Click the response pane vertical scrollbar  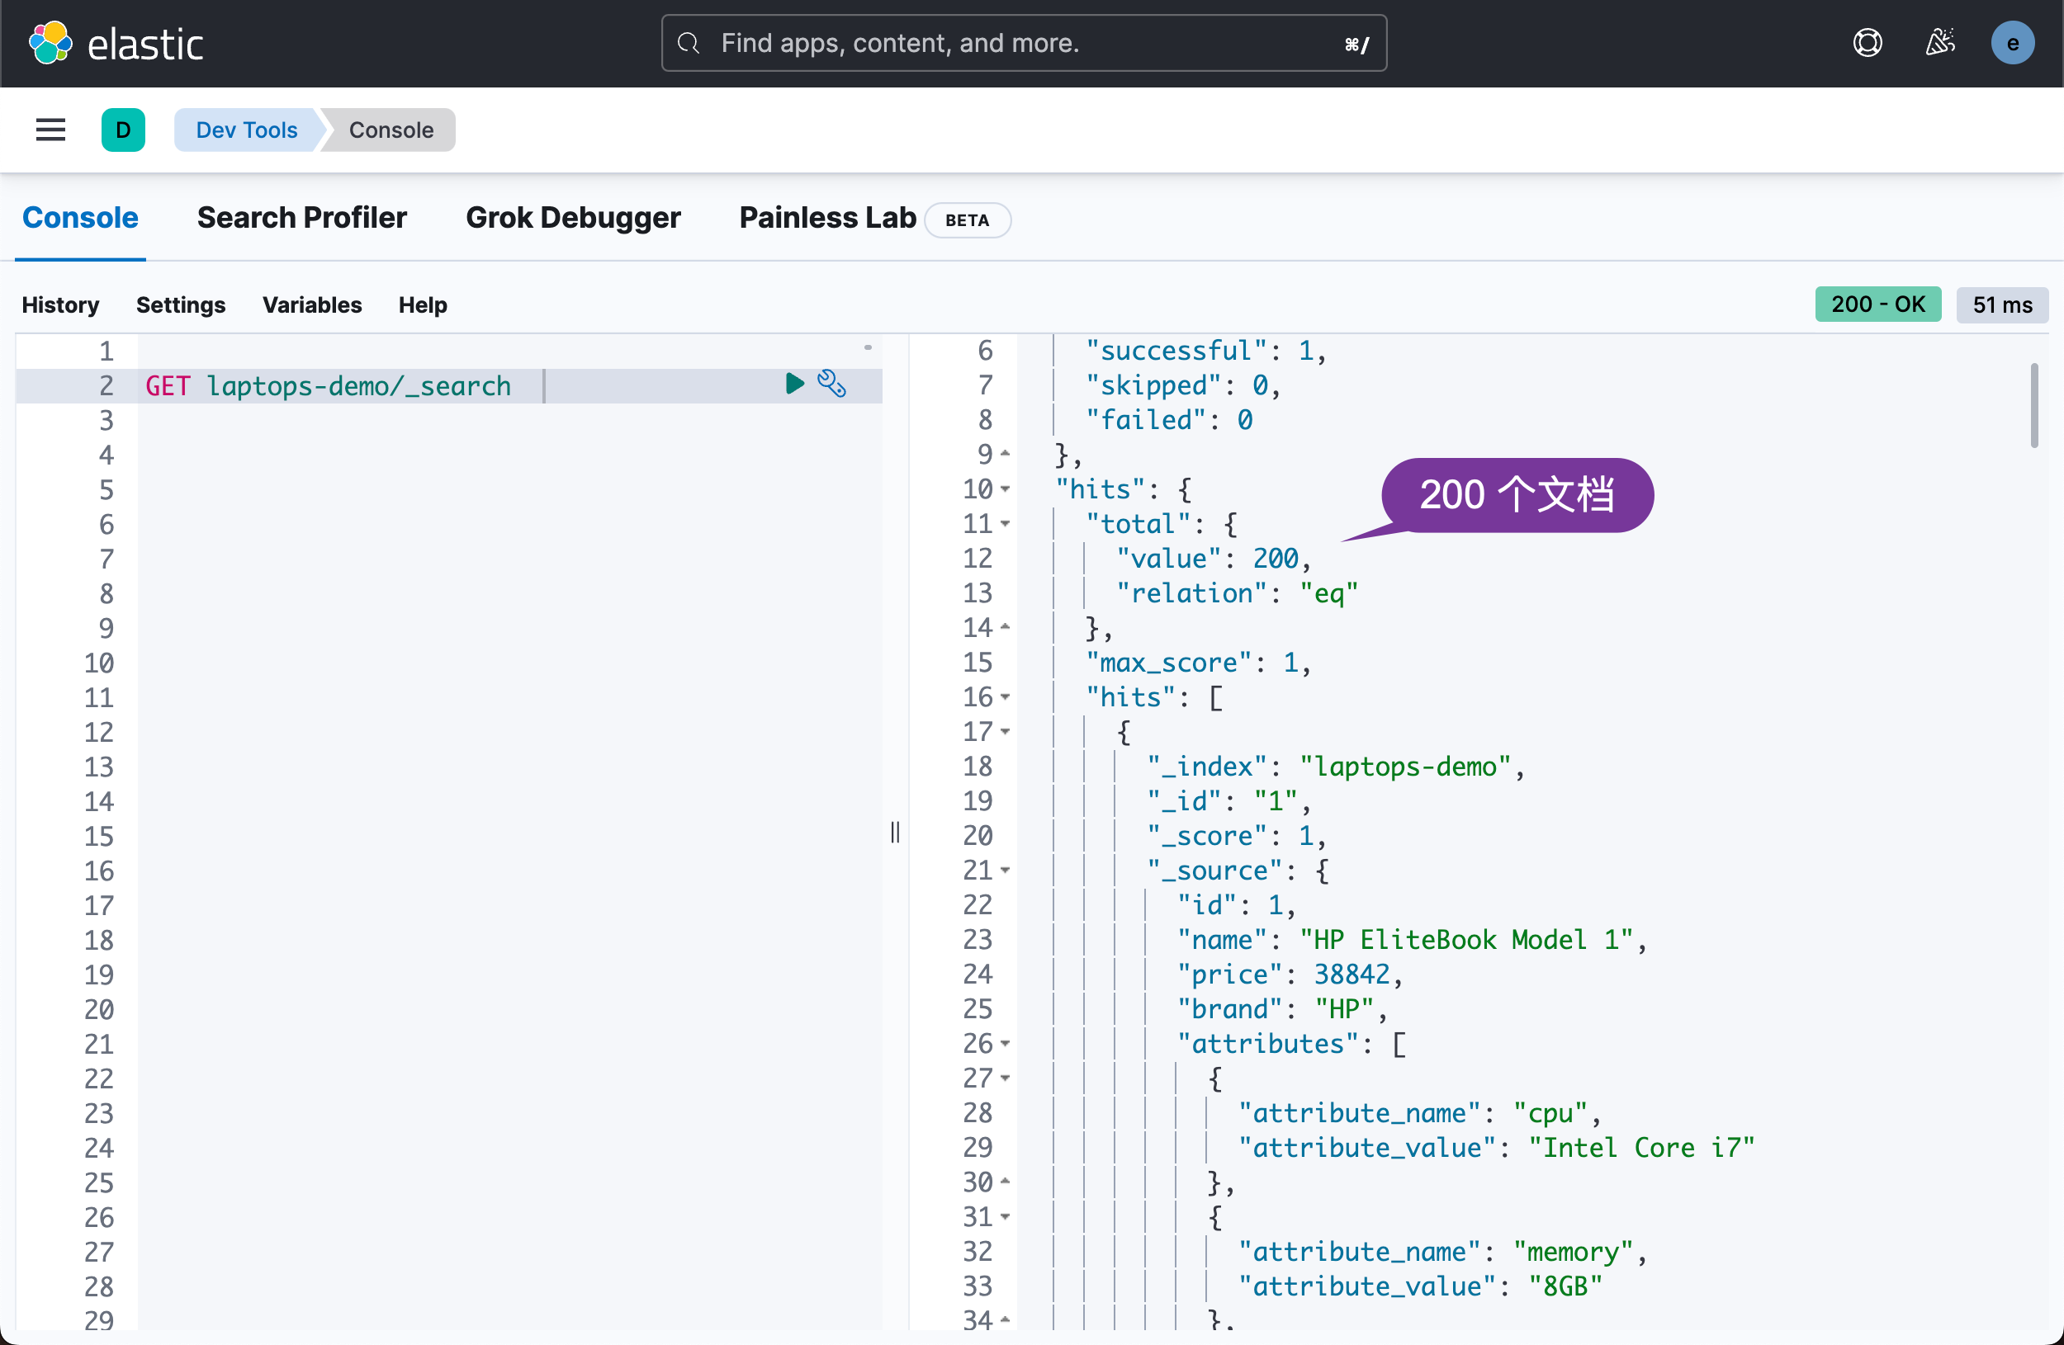2033,406
